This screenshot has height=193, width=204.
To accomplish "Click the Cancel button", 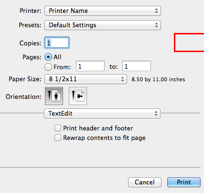I will click(x=145, y=182).
